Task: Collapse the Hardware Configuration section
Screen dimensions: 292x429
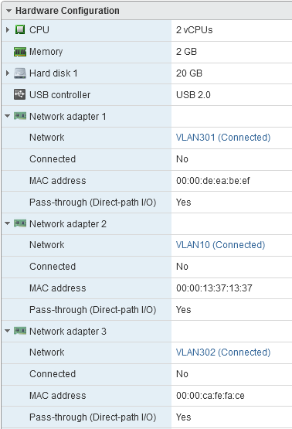Action: [8, 11]
